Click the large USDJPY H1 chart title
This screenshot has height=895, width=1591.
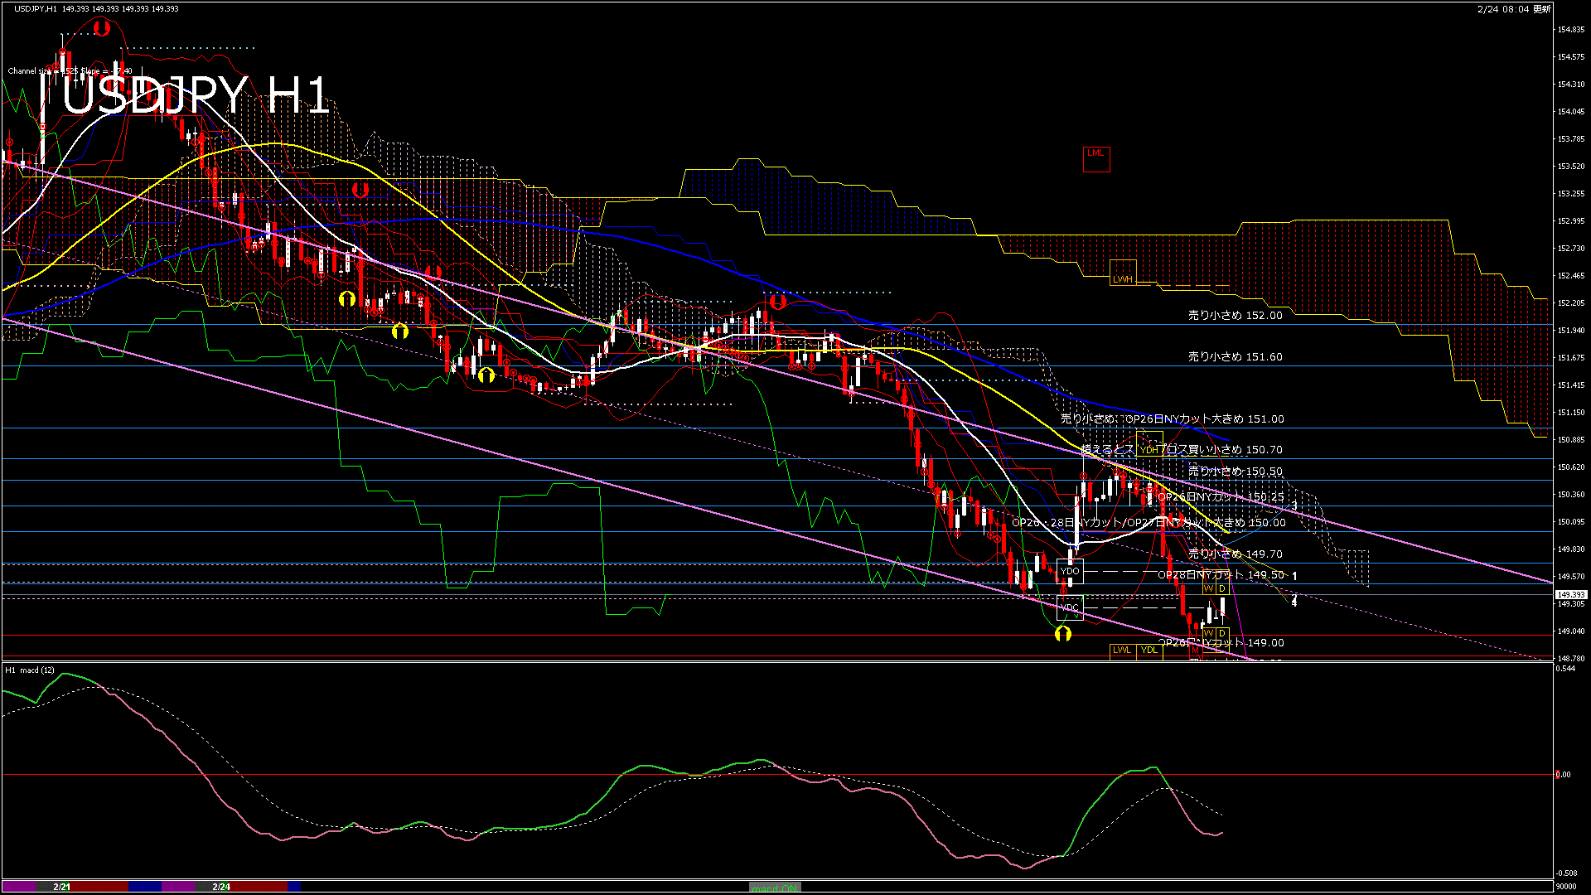(x=196, y=95)
